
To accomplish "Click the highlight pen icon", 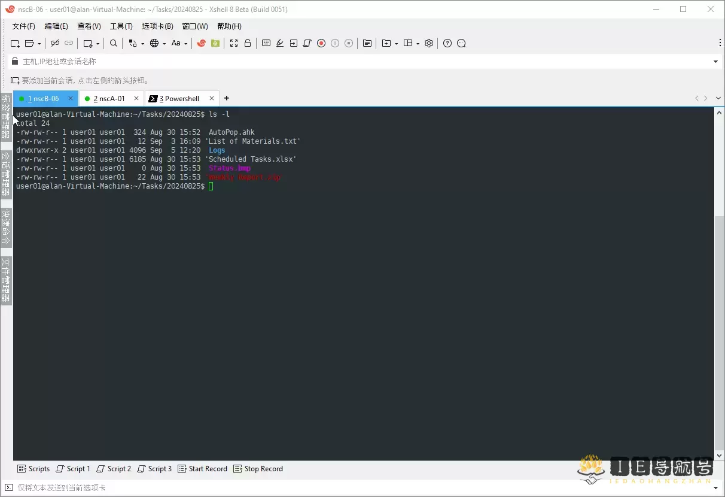I will coord(279,43).
